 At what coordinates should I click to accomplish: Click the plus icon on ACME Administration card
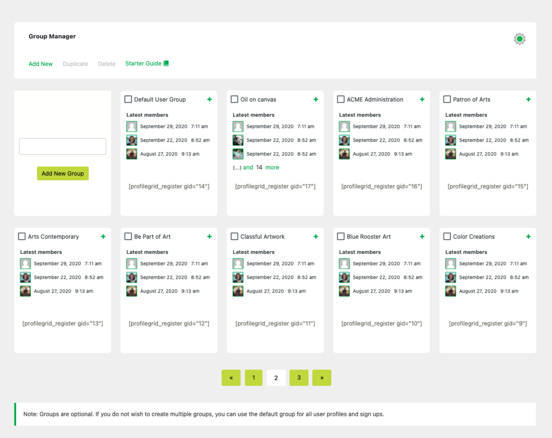pos(422,99)
